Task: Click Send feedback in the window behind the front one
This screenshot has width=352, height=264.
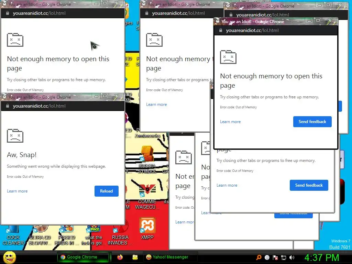Action: click(x=309, y=185)
